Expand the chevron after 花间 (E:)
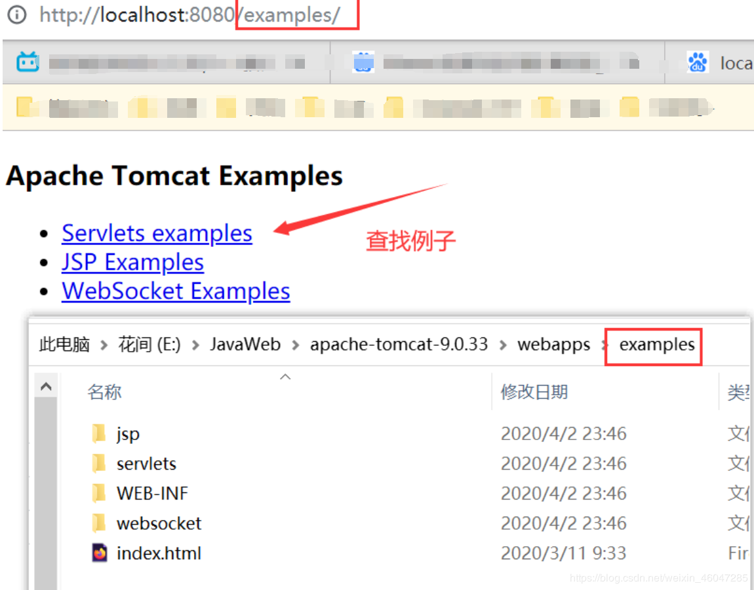Image resolution: width=754 pixels, height=590 pixels. pyautogui.click(x=195, y=345)
